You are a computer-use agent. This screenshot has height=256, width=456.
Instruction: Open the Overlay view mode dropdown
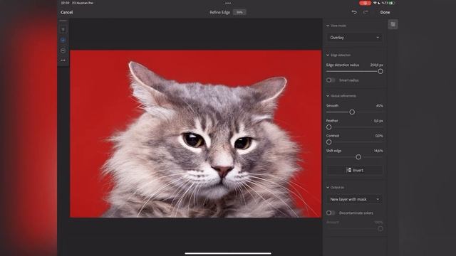click(x=355, y=38)
